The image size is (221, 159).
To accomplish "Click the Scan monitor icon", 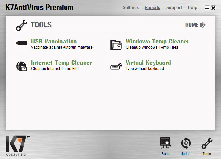I will pos(165,143).
